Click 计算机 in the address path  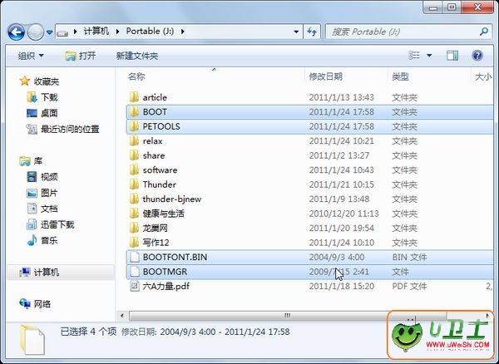[96, 31]
